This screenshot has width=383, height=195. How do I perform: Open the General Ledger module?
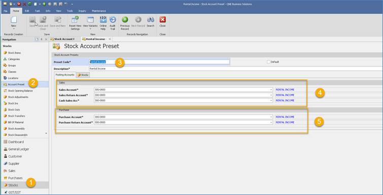pyautogui.click(x=16, y=149)
